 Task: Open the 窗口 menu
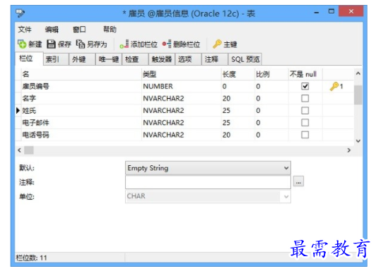point(79,30)
